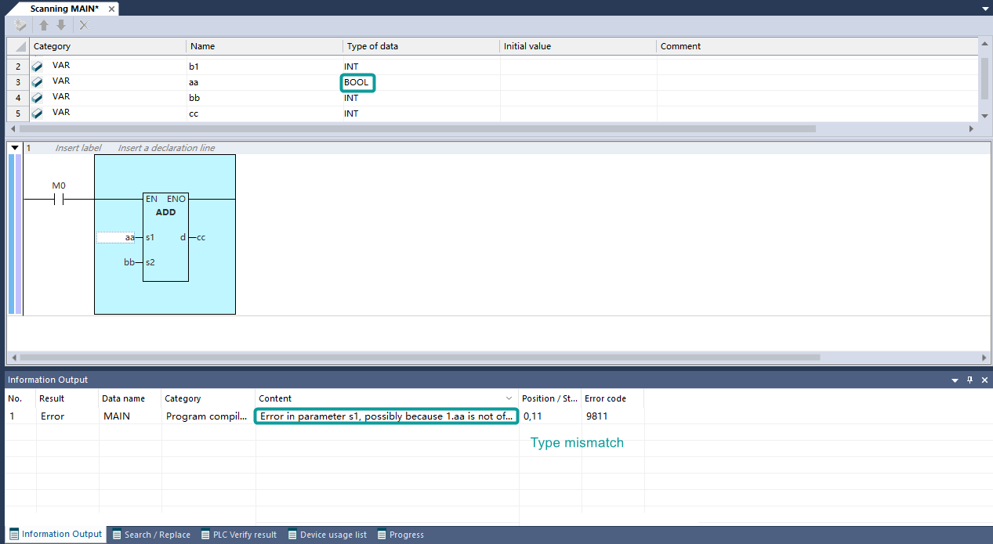The image size is (993, 544).
Task: Click the Insert label placeholder text
Action: coord(78,148)
